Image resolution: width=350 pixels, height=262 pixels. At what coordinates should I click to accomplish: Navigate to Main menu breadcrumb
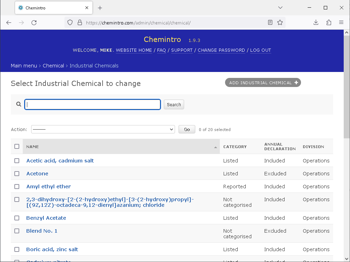click(24, 66)
